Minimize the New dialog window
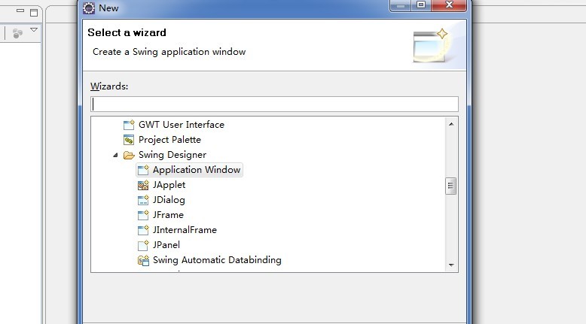Screen dimensions: 586x324 (x=400, y=5)
